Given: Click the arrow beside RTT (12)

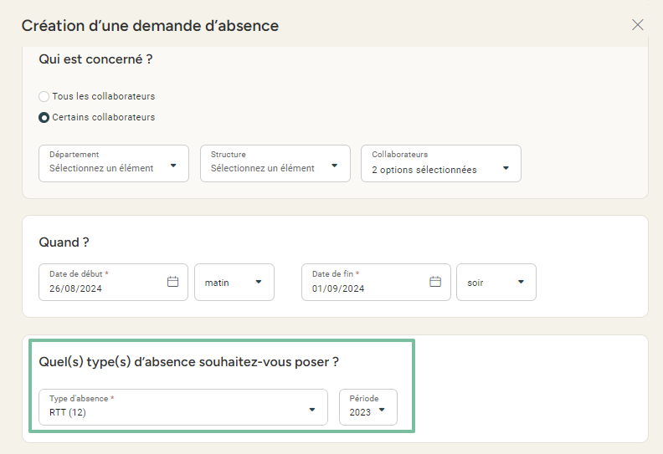Looking at the screenshot, I should coord(312,410).
